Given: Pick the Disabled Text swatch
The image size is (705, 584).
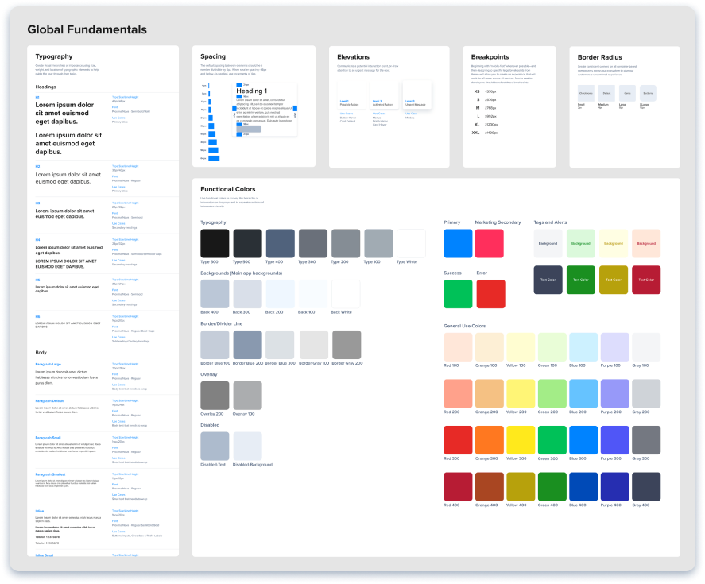Looking at the screenshot, I should pos(215,446).
